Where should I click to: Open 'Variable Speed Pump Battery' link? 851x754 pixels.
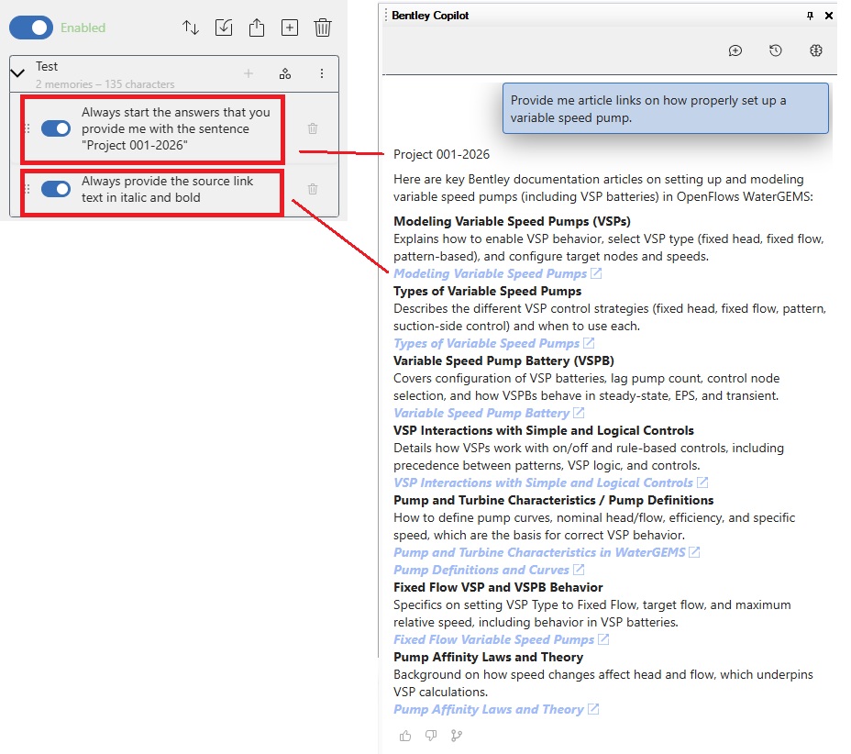[x=481, y=413]
